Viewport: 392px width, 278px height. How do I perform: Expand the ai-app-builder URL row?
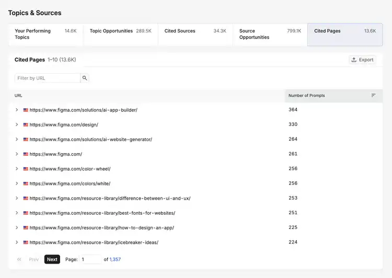[17, 110]
